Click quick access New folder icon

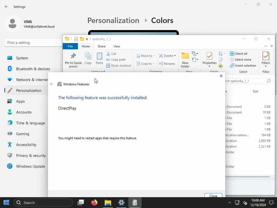pyautogui.click(x=82, y=39)
